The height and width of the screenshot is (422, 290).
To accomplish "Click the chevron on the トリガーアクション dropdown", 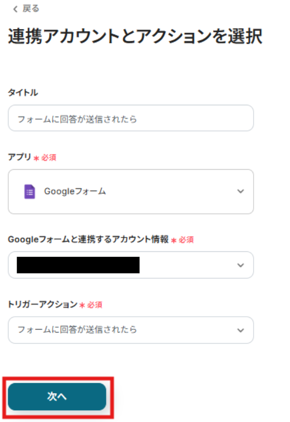I will tap(240, 330).
